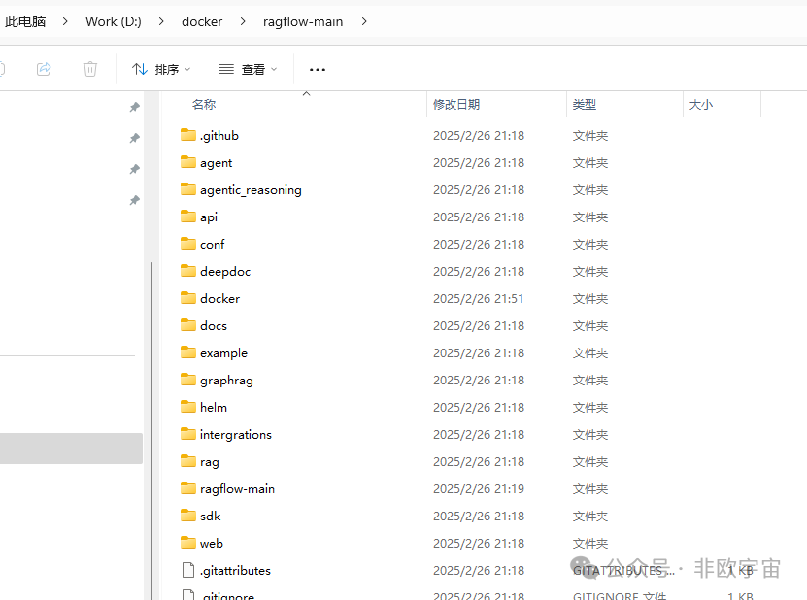Select the docs folder icon
This screenshot has width=807, height=600.
[x=188, y=325]
